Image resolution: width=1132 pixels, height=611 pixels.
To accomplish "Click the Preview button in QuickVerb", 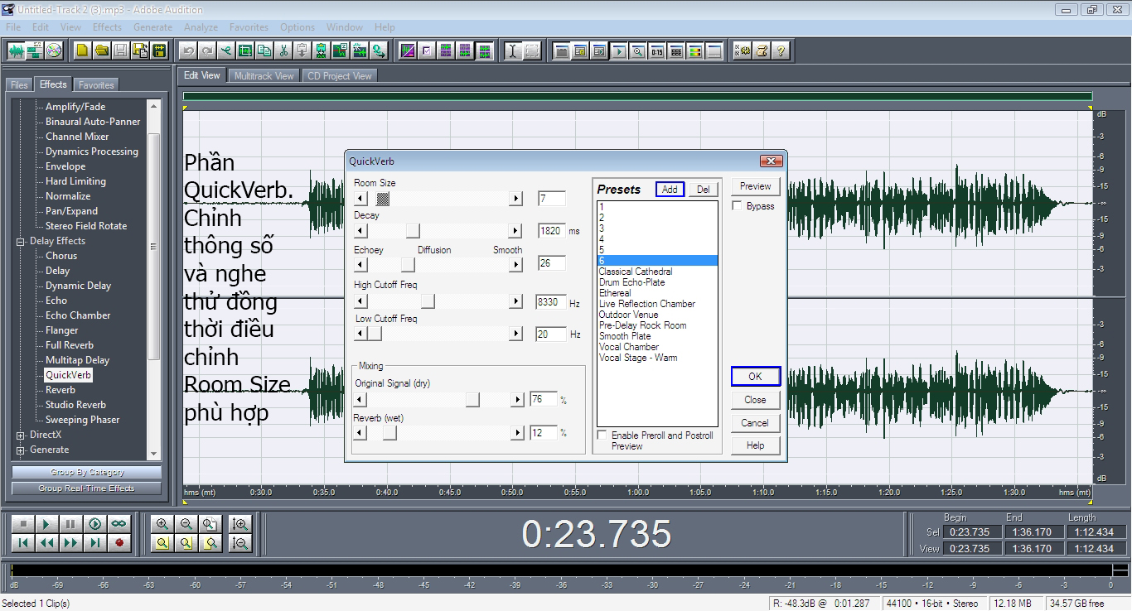I will tap(754, 185).
